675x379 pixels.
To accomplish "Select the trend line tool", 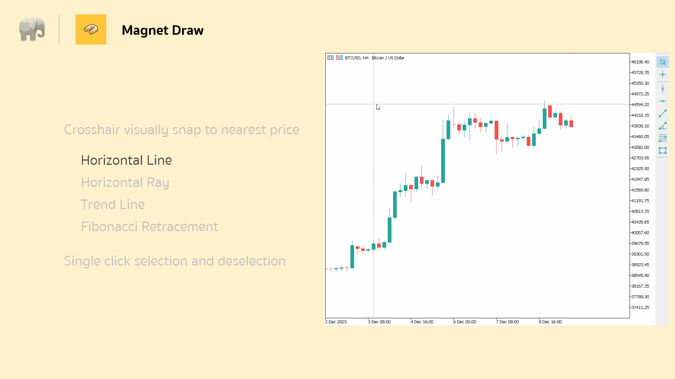I will [663, 113].
